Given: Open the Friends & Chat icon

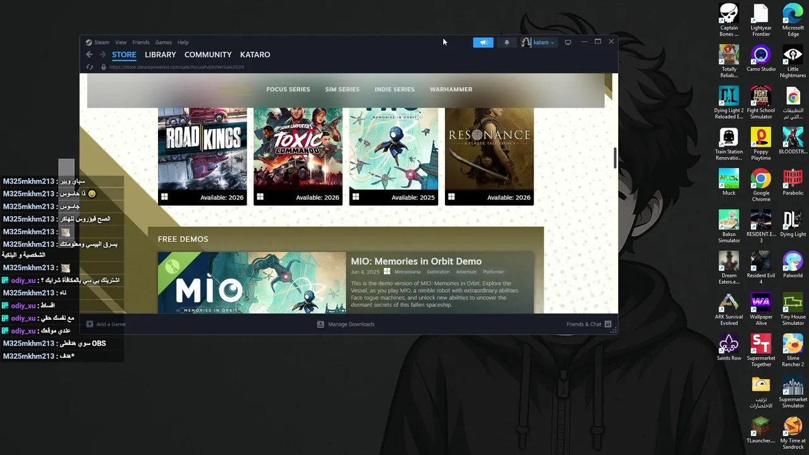Looking at the screenshot, I should click(x=608, y=324).
